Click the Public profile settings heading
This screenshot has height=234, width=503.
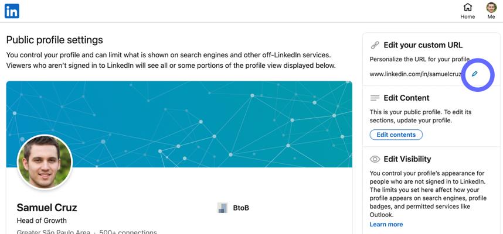(55, 40)
